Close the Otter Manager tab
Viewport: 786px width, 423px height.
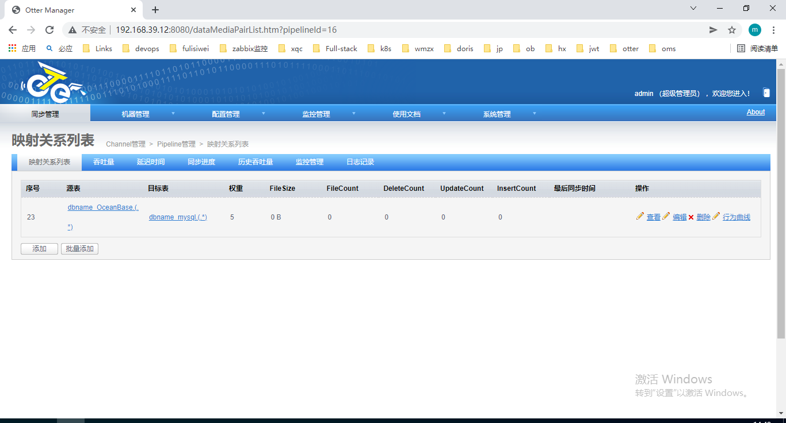[134, 10]
